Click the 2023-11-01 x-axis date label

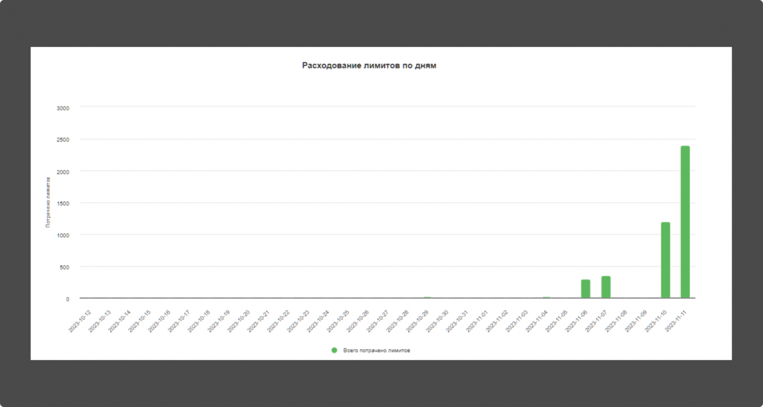coord(477,321)
